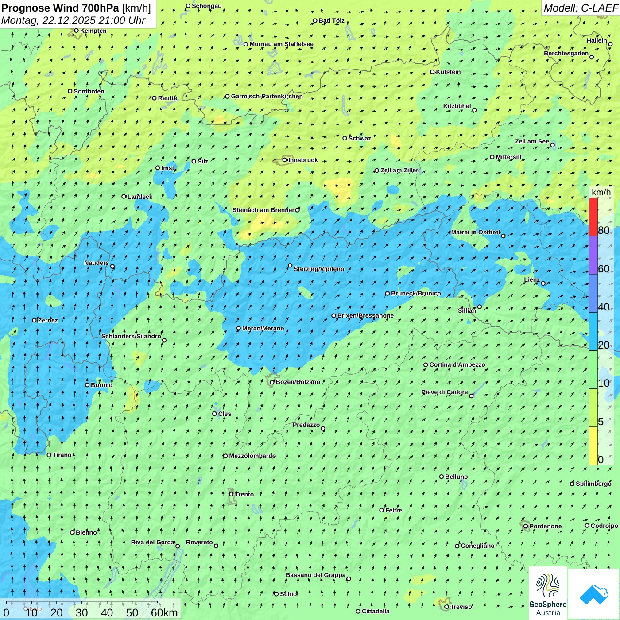620x620 pixels.
Task: Click the Innsbruck city label
Action: coord(303,160)
